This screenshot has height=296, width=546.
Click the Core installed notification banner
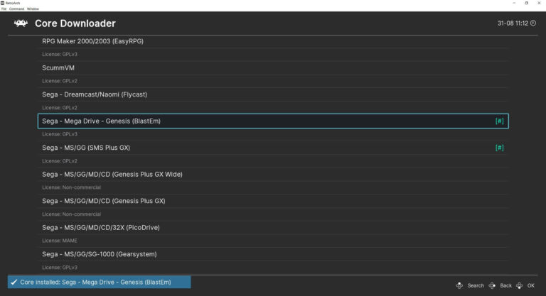pyautogui.click(x=100, y=282)
